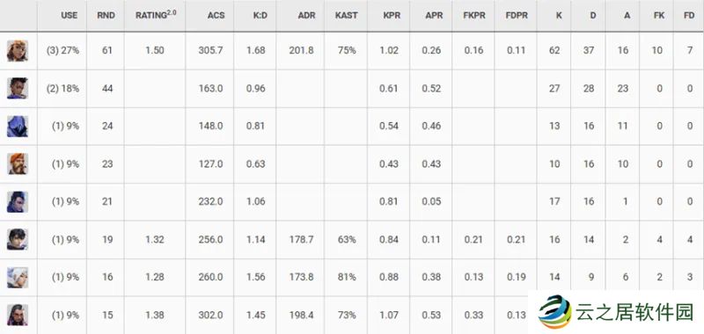Click the hooded blue agent icon with 24 rounds
704x334 pixels.
click(18, 126)
